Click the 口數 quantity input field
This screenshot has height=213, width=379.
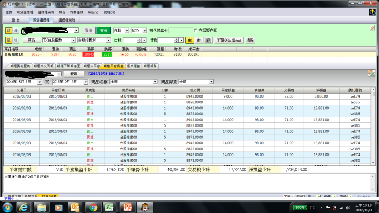(x=130, y=40)
